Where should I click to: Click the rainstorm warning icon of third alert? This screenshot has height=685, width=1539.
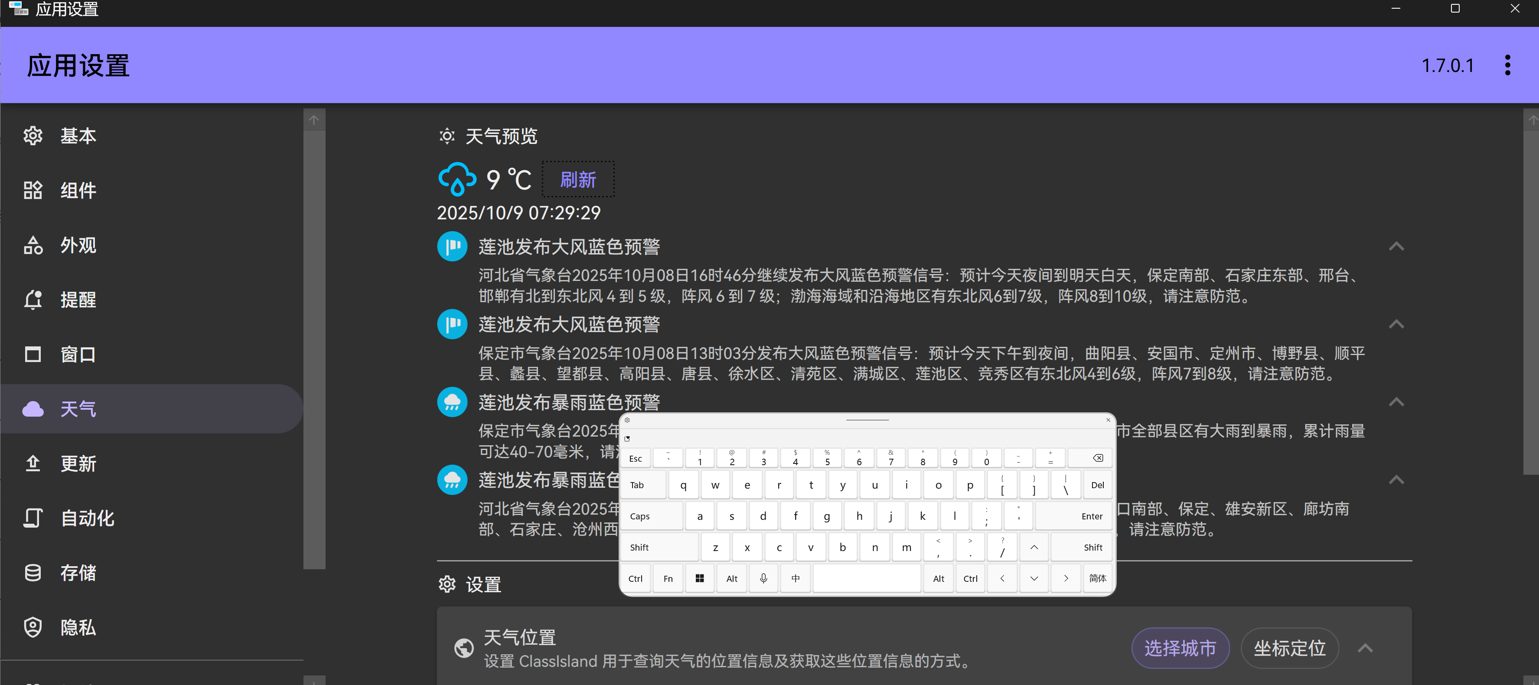tap(452, 402)
